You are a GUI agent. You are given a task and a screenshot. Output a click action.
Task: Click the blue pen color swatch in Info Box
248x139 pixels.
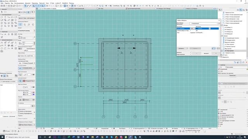[x=34, y=94]
